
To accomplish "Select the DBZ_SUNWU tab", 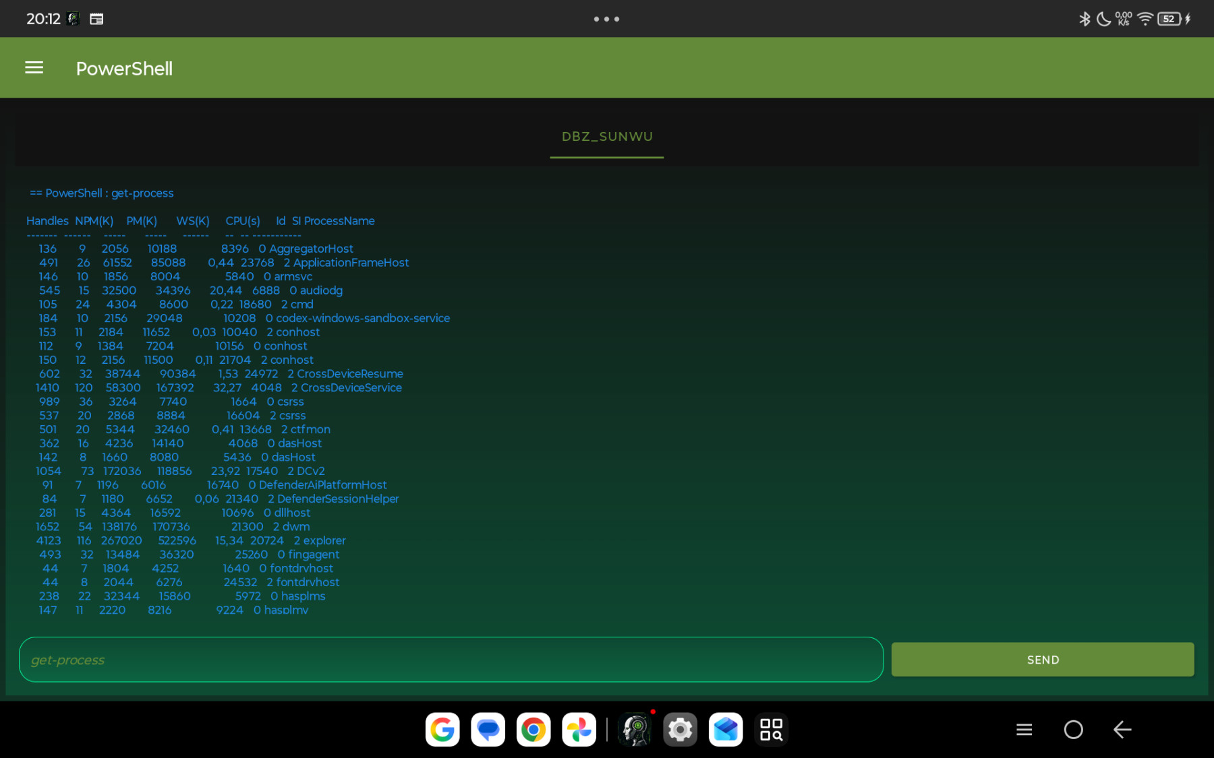I will point(607,137).
